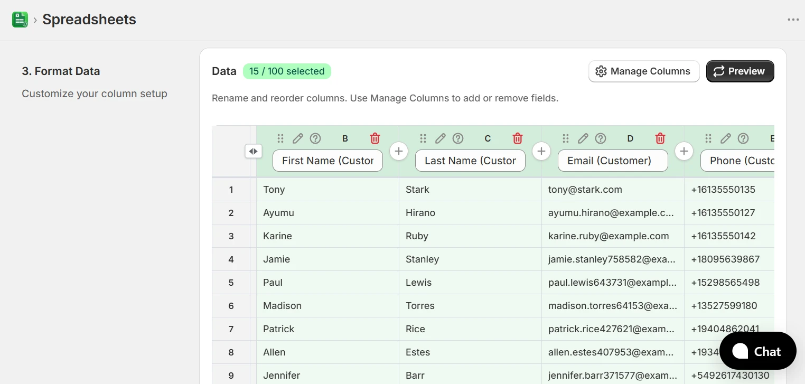Click the pencil edit icon for Phone column
Image resolution: width=805 pixels, height=384 pixels.
[x=726, y=138]
